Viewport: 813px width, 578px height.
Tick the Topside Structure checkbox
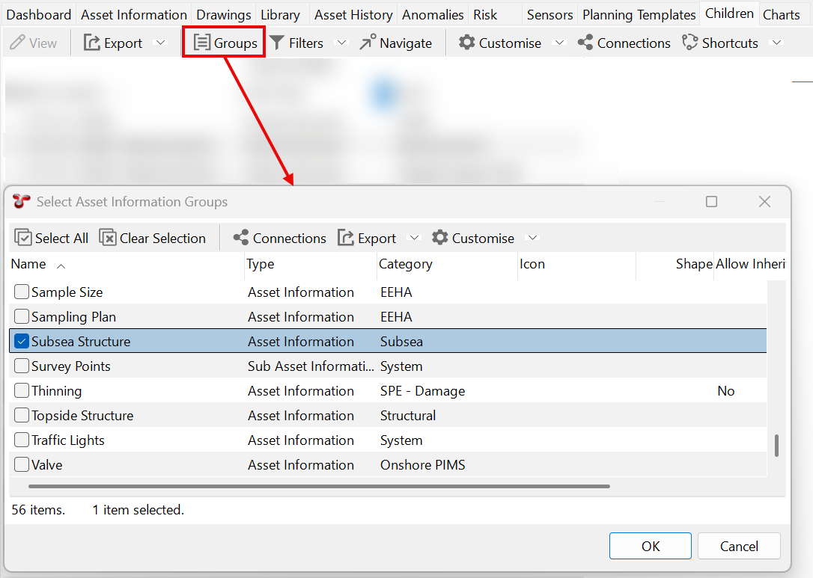(x=21, y=416)
